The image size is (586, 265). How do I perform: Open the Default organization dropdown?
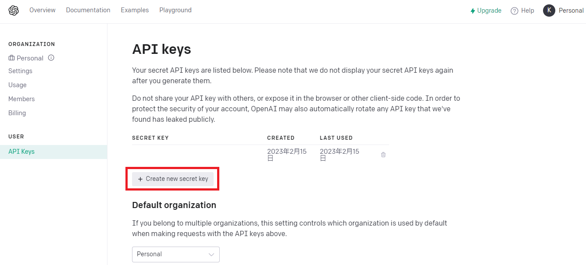coord(175,254)
